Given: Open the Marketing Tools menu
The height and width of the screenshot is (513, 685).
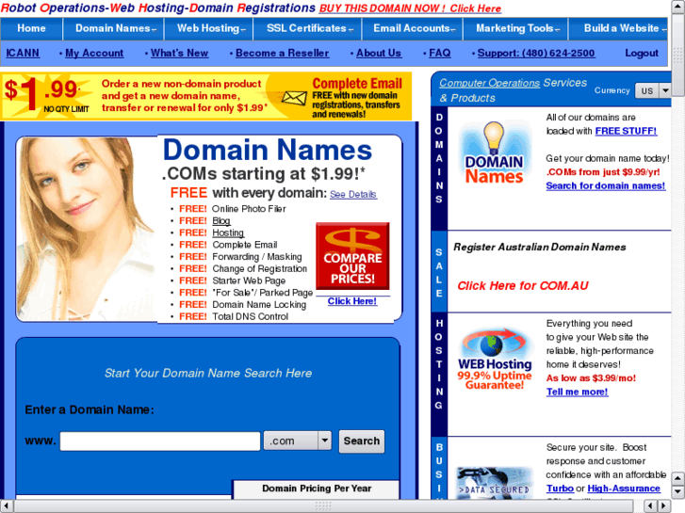Looking at the screenshot, I should point(516,28).
